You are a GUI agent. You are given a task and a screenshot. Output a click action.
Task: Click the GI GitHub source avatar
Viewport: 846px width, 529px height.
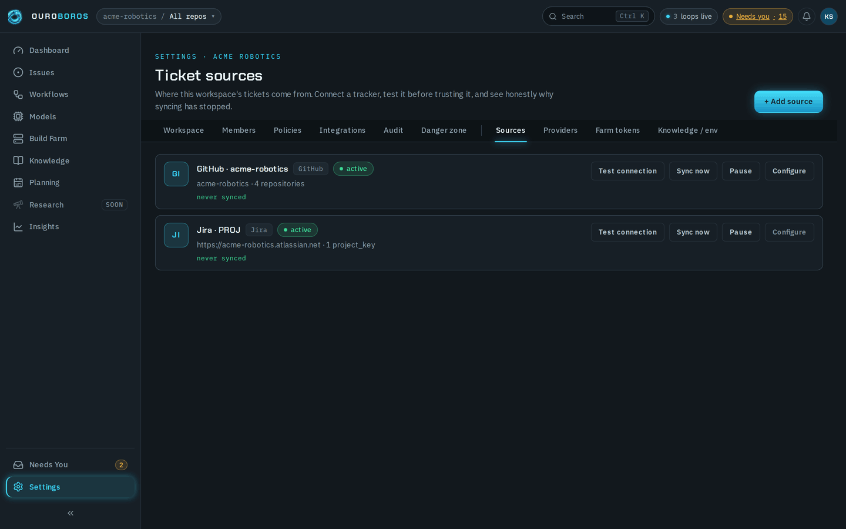pyautogui.click(x=176, y=174)
